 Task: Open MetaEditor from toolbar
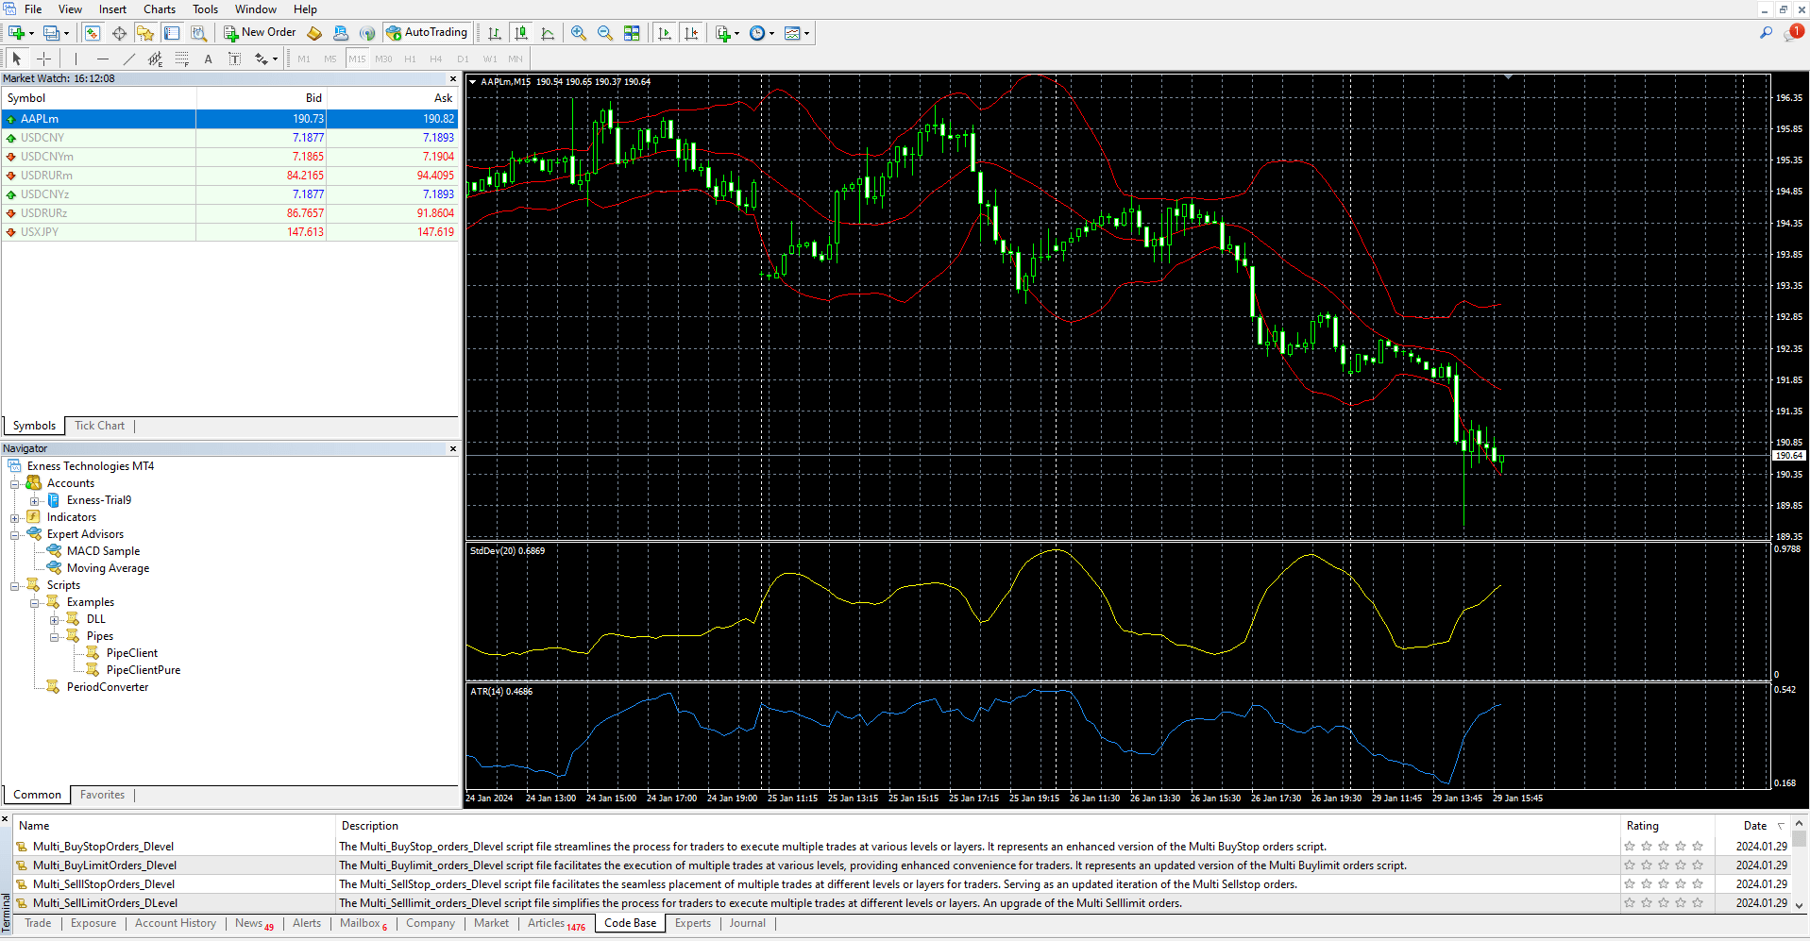coord(314,33)
